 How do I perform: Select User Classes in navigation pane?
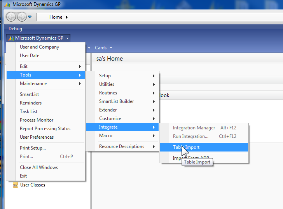[x=33, y=185]
